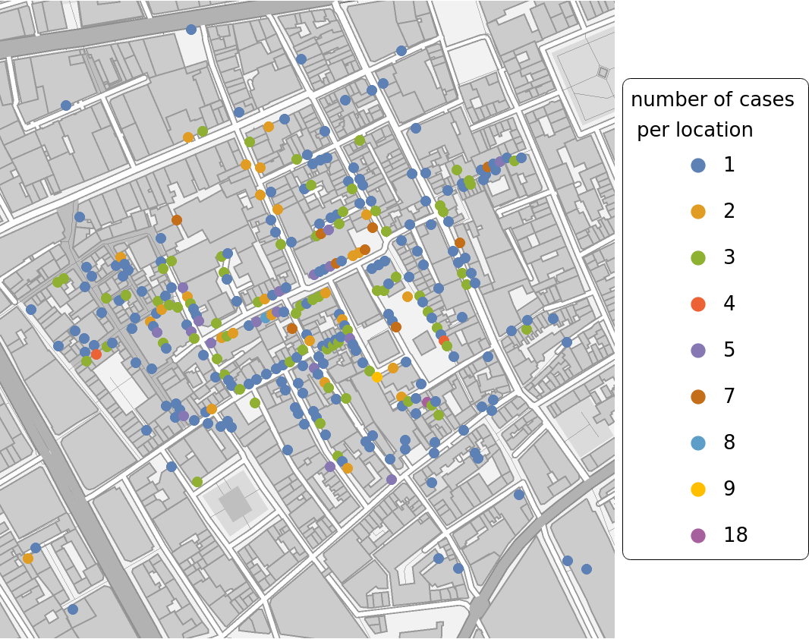Select the orange marker in map's bottom-left corner
This screenshot has height=639, width=809.
[28, 559]
